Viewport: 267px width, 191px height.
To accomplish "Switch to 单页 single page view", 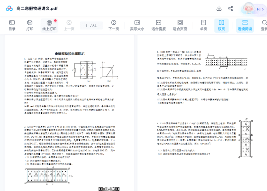I will click(203, 25).
